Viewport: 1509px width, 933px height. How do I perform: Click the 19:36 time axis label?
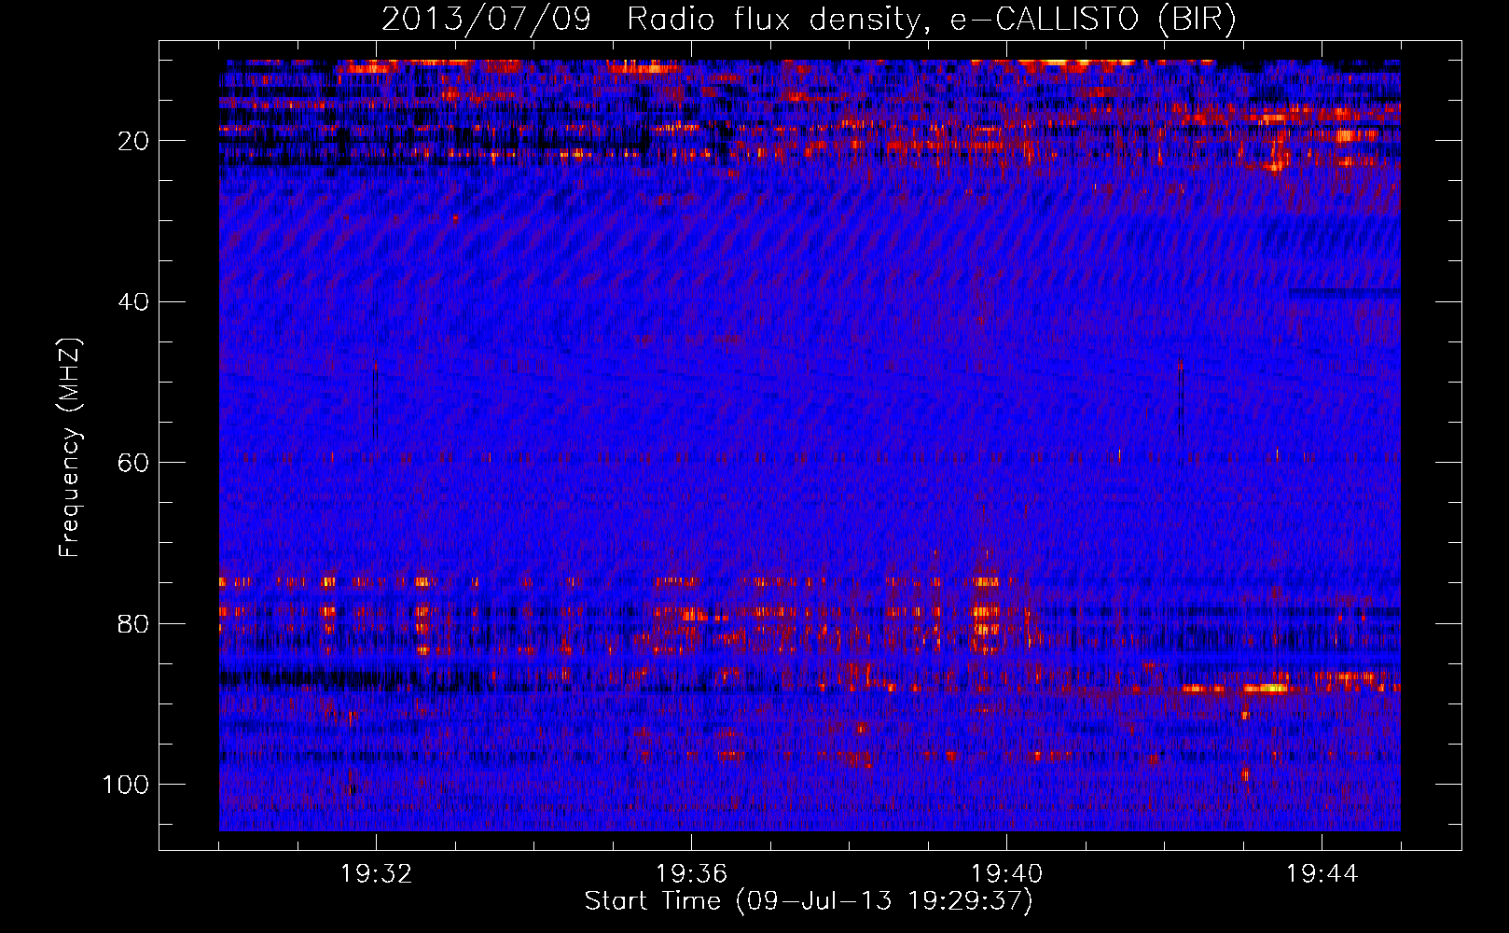click(x=691, y=874)
